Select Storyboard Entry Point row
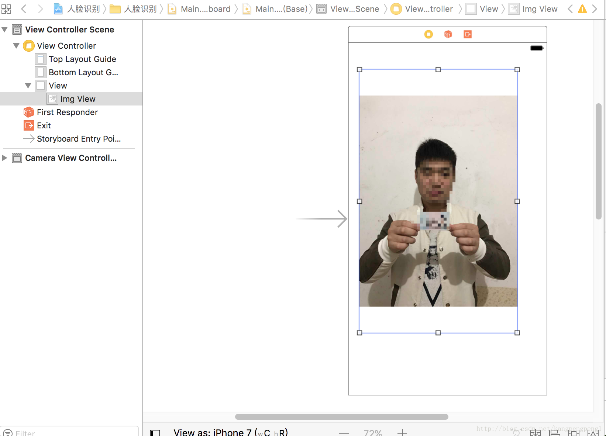 coord(71,139)
